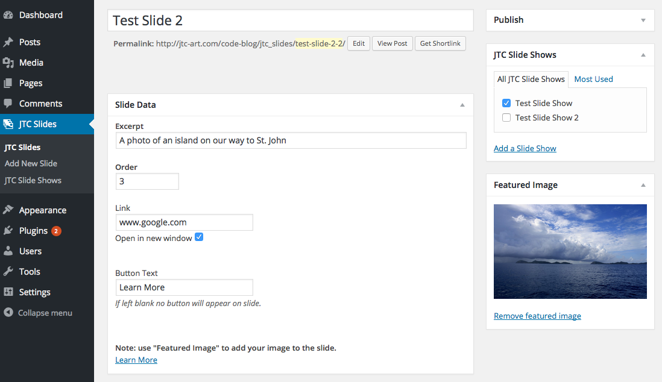Screen dimensions: 662x382
Task: Check the Test Slide Show 2 checkbox
Action: tap(506, 117)
